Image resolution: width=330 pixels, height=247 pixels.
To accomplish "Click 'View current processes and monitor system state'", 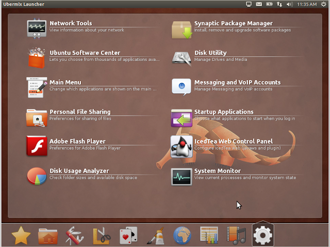I will tap(245, 178).
